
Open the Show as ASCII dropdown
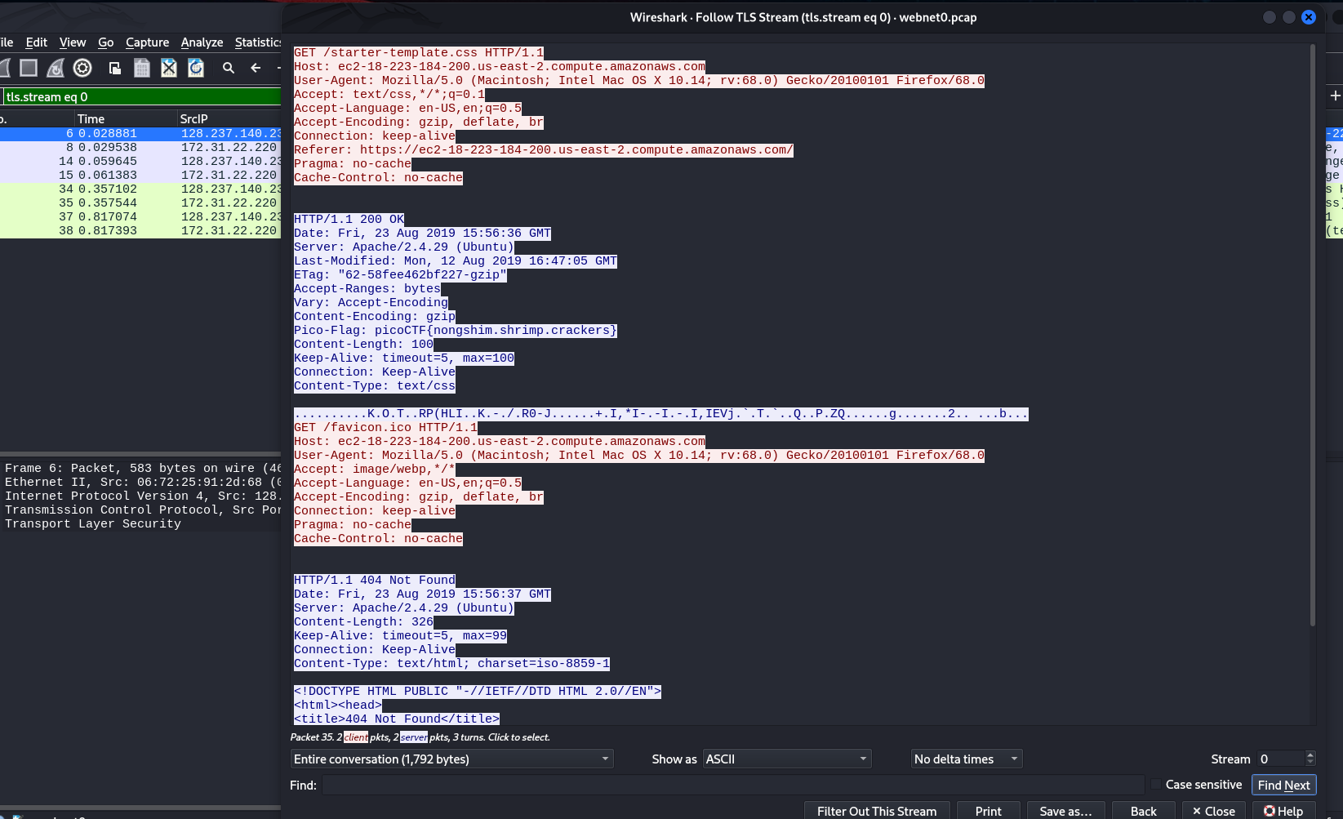pos(787,759)
